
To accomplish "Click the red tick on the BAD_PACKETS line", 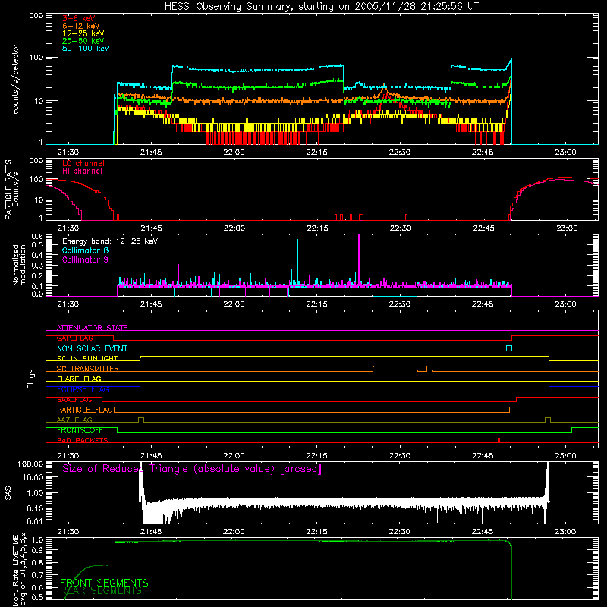I will coord(499,440).
